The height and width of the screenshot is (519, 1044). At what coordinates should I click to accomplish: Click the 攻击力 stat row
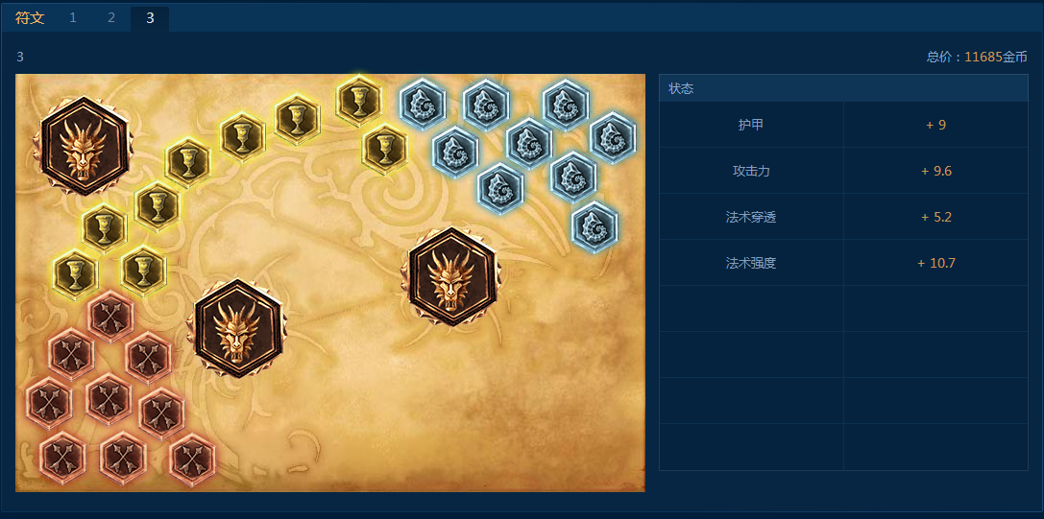click(x=843, y=171)
